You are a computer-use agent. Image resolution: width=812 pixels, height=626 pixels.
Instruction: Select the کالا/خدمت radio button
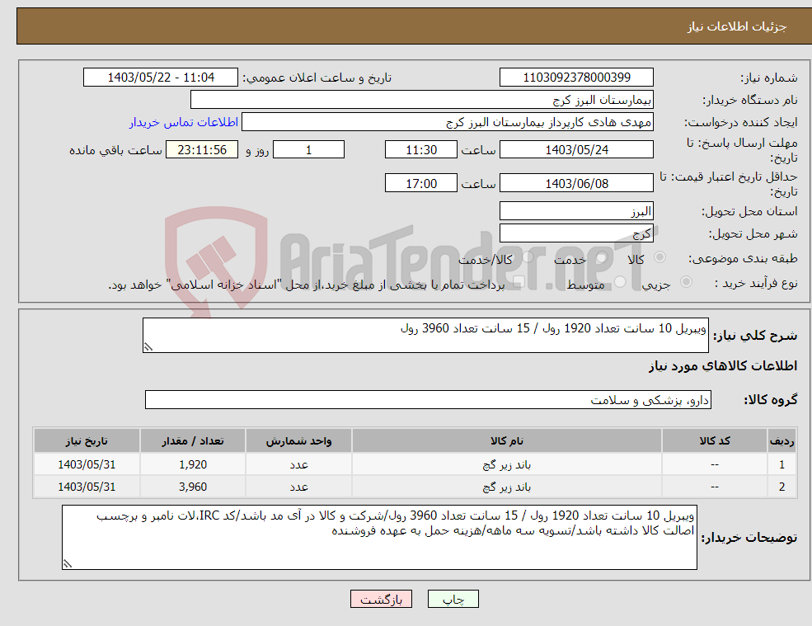pos(528,257)
